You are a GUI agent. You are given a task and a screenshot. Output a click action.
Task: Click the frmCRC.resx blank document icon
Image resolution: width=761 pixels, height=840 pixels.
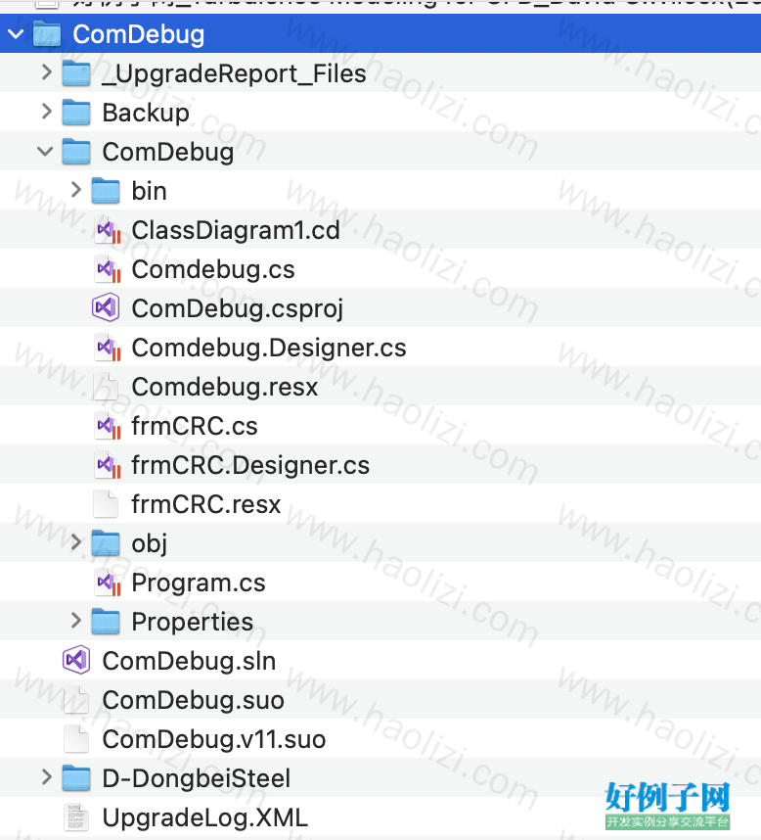[106, 504]
